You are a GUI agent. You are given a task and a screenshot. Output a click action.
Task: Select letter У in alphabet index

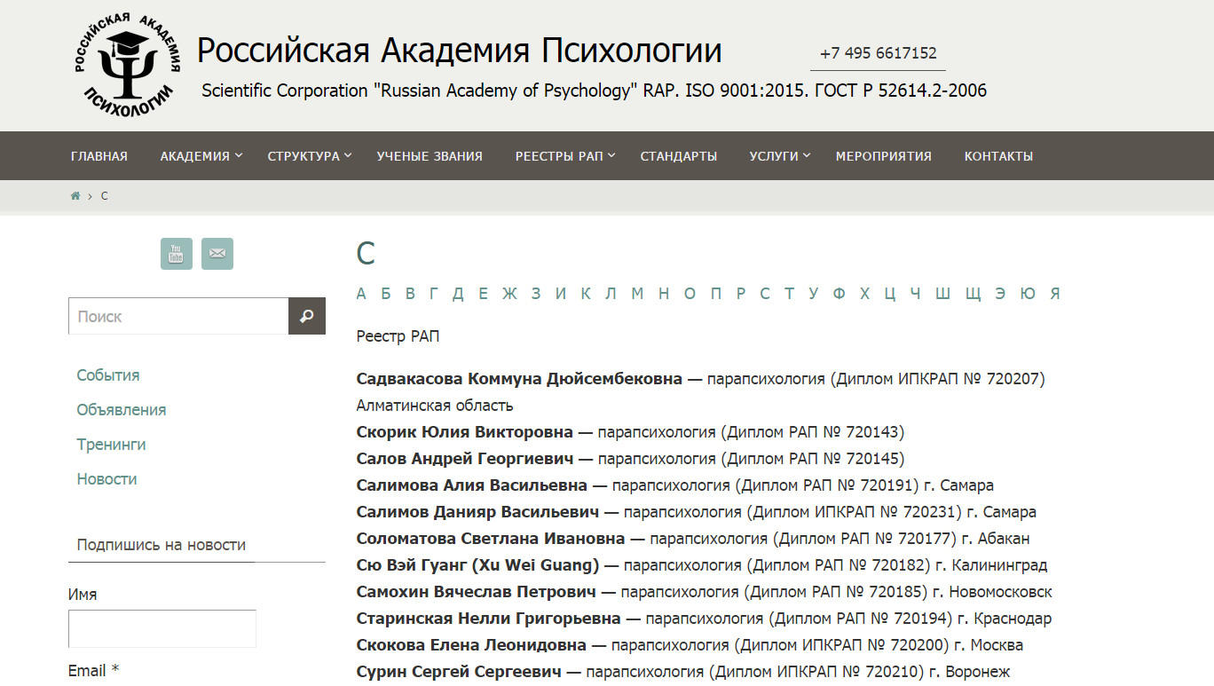813,294
